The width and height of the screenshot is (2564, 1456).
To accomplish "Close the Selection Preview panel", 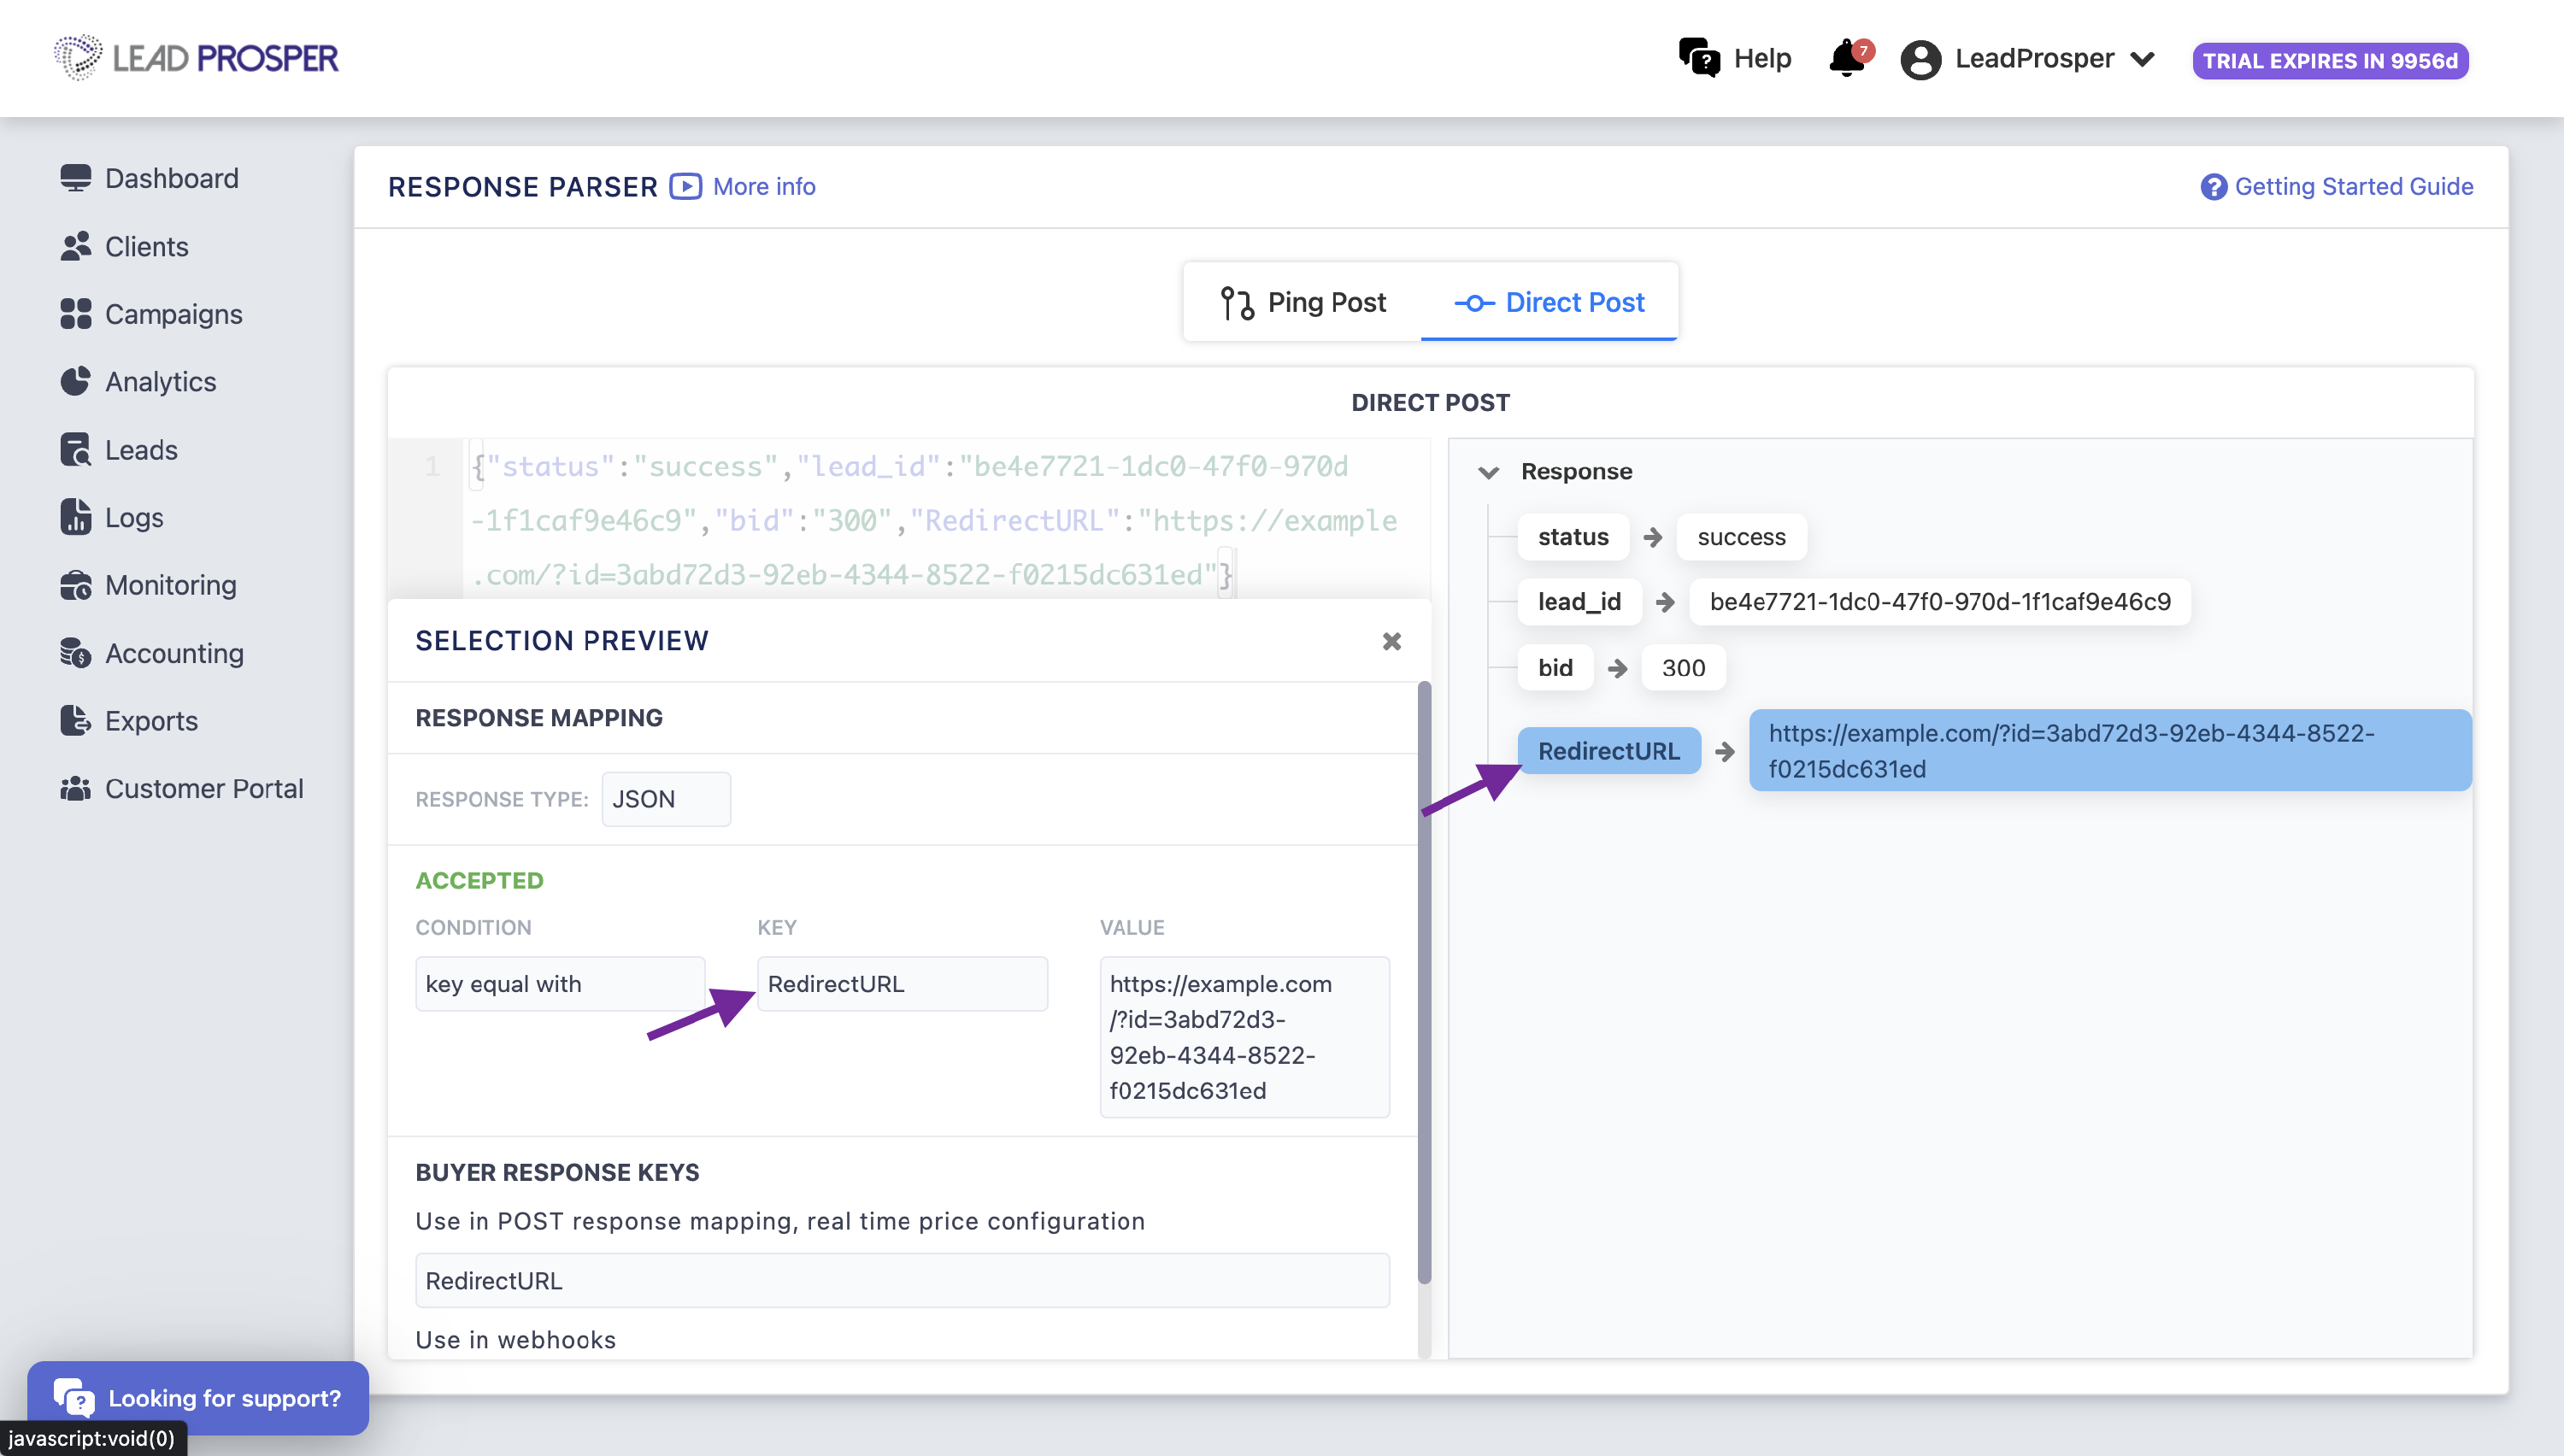I will tap(1391, 641).
